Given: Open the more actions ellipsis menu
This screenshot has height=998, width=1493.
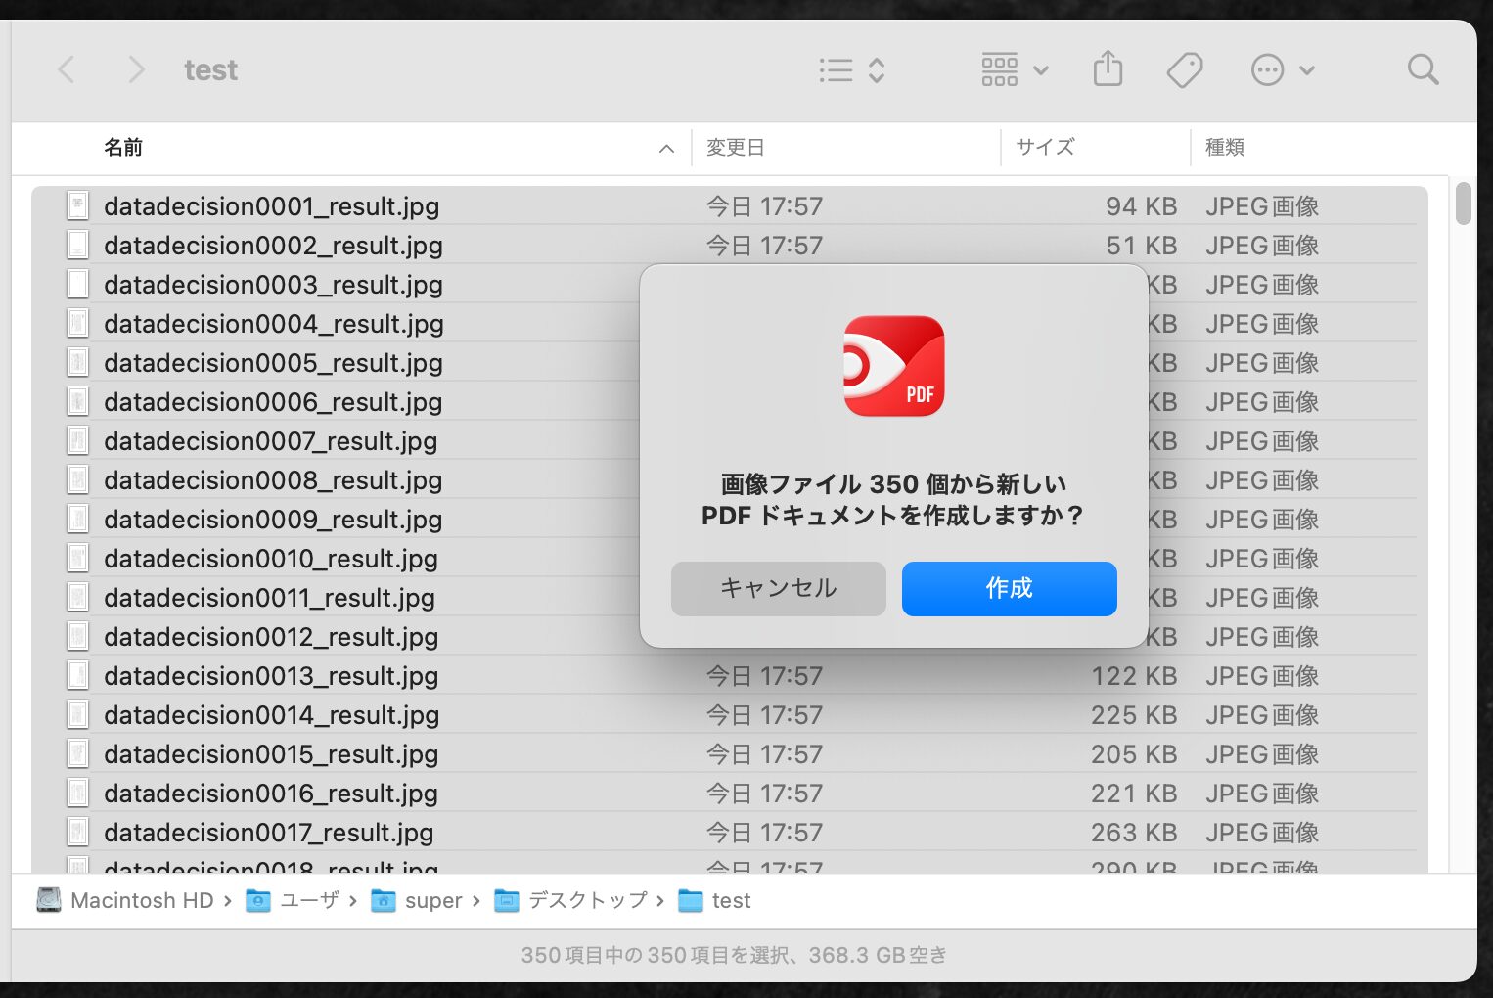Looking at the screenshot, I should [1282, 70].
